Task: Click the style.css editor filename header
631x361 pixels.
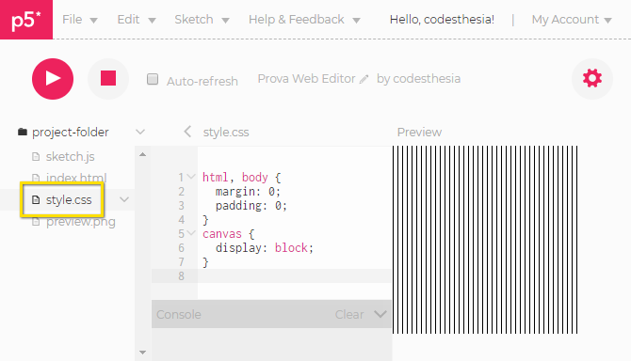Action: click(226, 133)
